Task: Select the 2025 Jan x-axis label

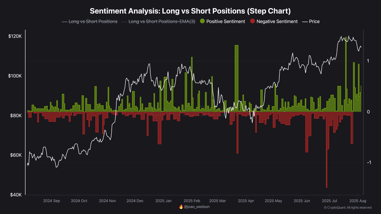Action: (163, 201)
